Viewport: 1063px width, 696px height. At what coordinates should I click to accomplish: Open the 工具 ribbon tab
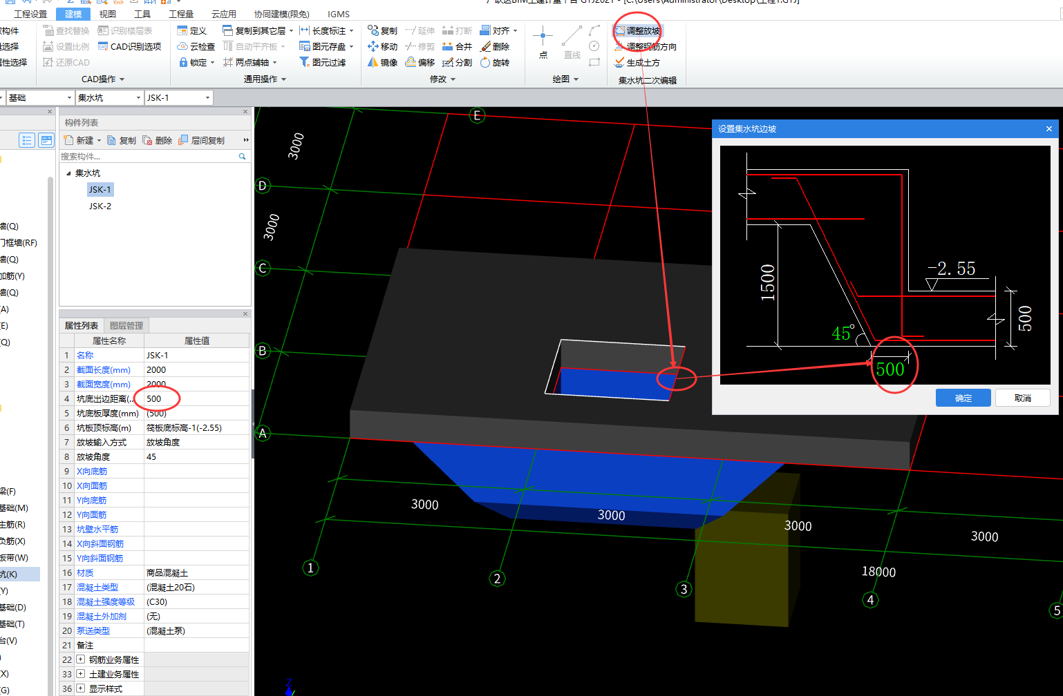point(142,14)
